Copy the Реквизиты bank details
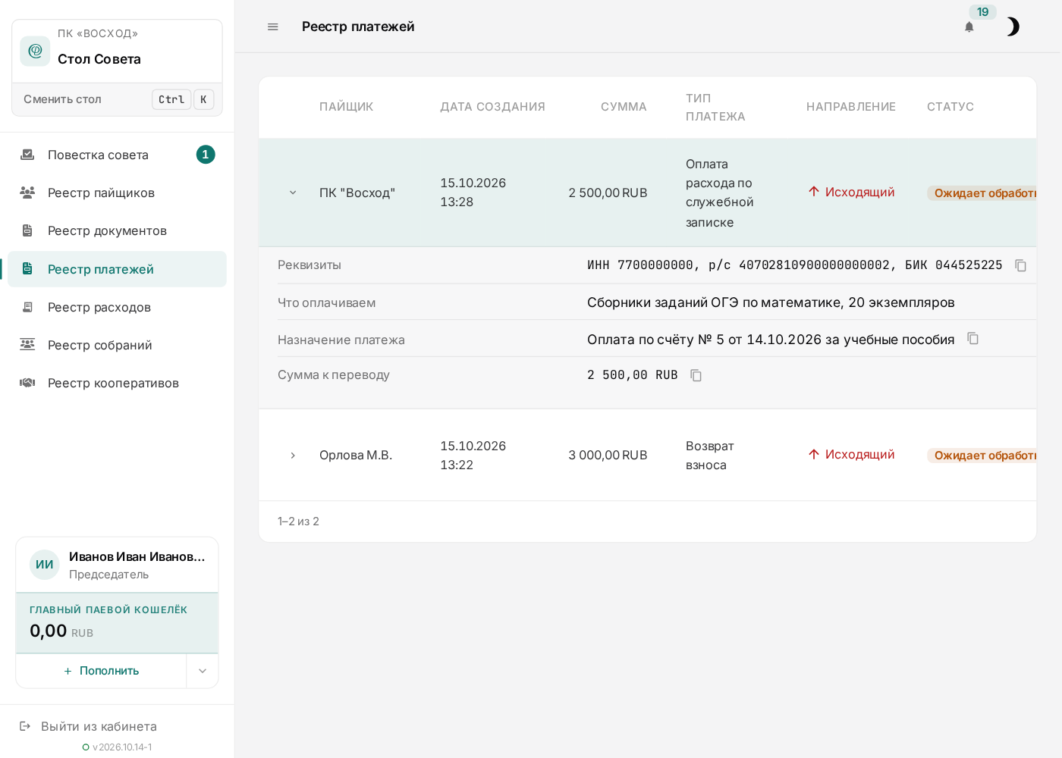 coord(1021,265)
